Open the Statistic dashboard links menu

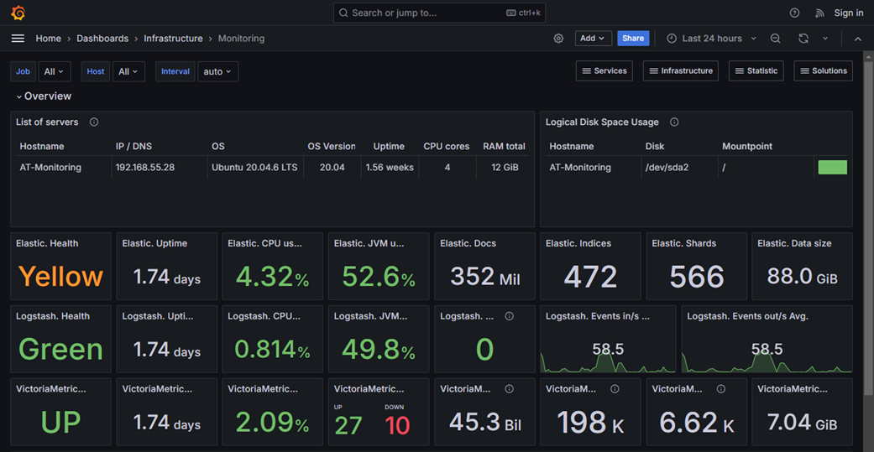(x=756, y=70)
